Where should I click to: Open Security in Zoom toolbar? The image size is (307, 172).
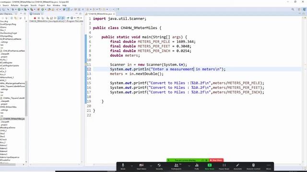(x=159, y=167)
